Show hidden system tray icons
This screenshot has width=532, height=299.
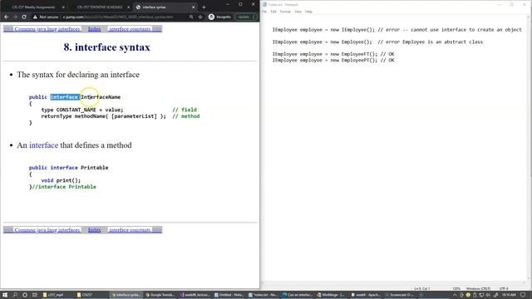(455, 295)
